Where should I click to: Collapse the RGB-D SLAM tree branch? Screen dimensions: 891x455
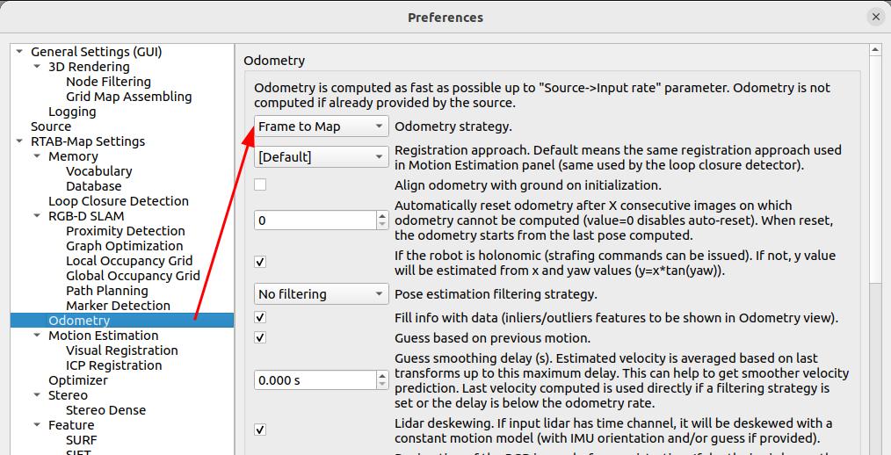pyautogui.click(x=38, y=216)
